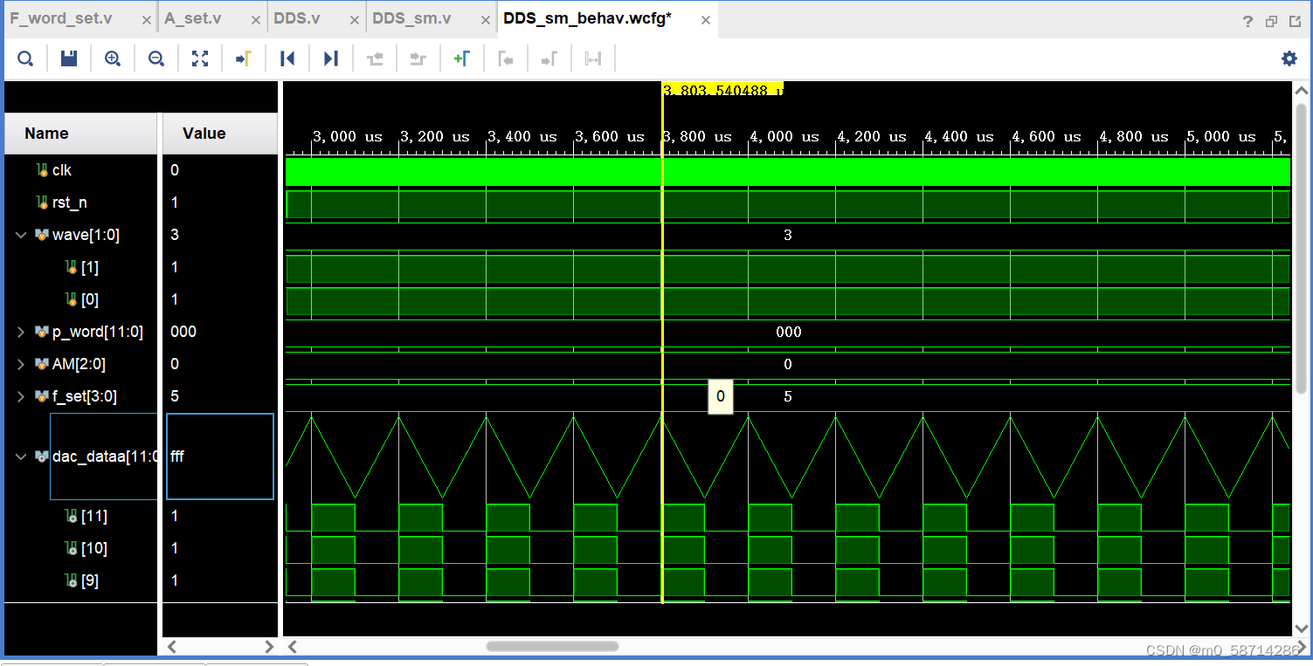This screenshot has width=1313, height=666.
Task: Jump to the last simulation time
Action: click(x=331, y=58)
